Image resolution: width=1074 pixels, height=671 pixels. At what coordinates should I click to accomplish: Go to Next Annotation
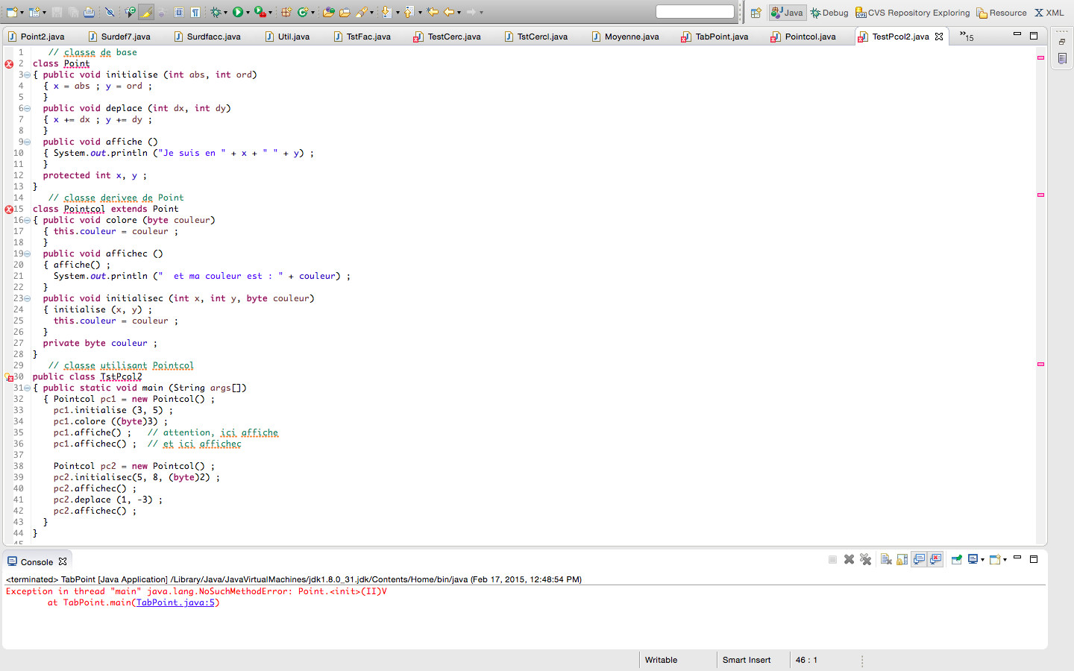(386, 12)
